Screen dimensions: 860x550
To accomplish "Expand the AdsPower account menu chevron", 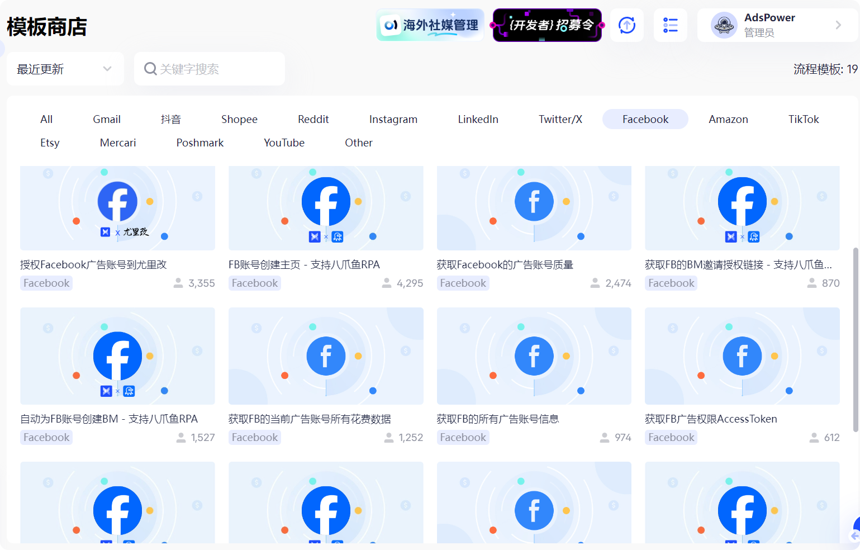I will tap(838, 25).
